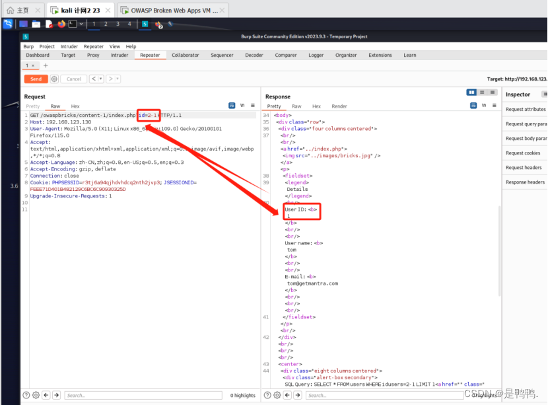The image size is (548, 405).
Task: Click the Cancel button
Action: (x=74, y=79)
